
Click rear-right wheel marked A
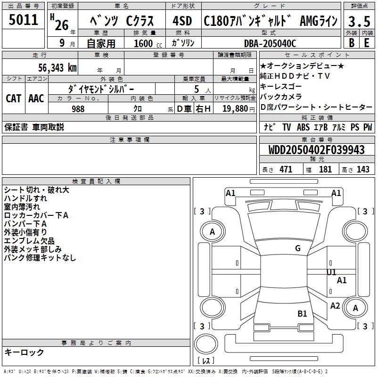coord(355,308)
